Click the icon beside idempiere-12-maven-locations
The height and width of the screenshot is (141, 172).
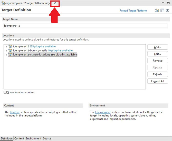(10, 54)
